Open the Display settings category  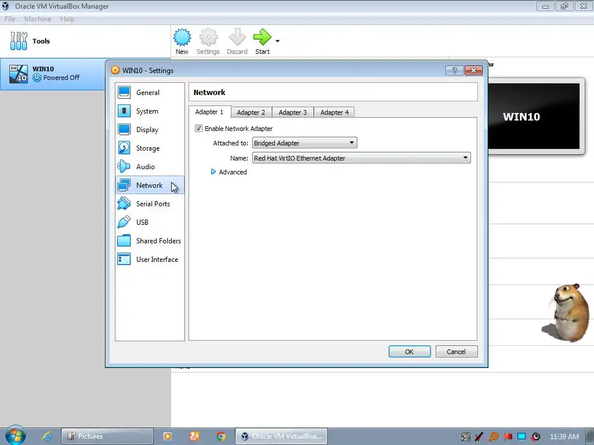coord(150,129)
